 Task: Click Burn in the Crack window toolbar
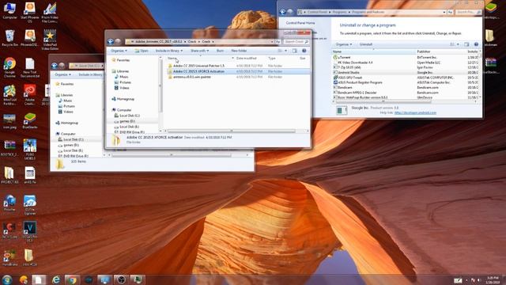(x=220, y=51)
